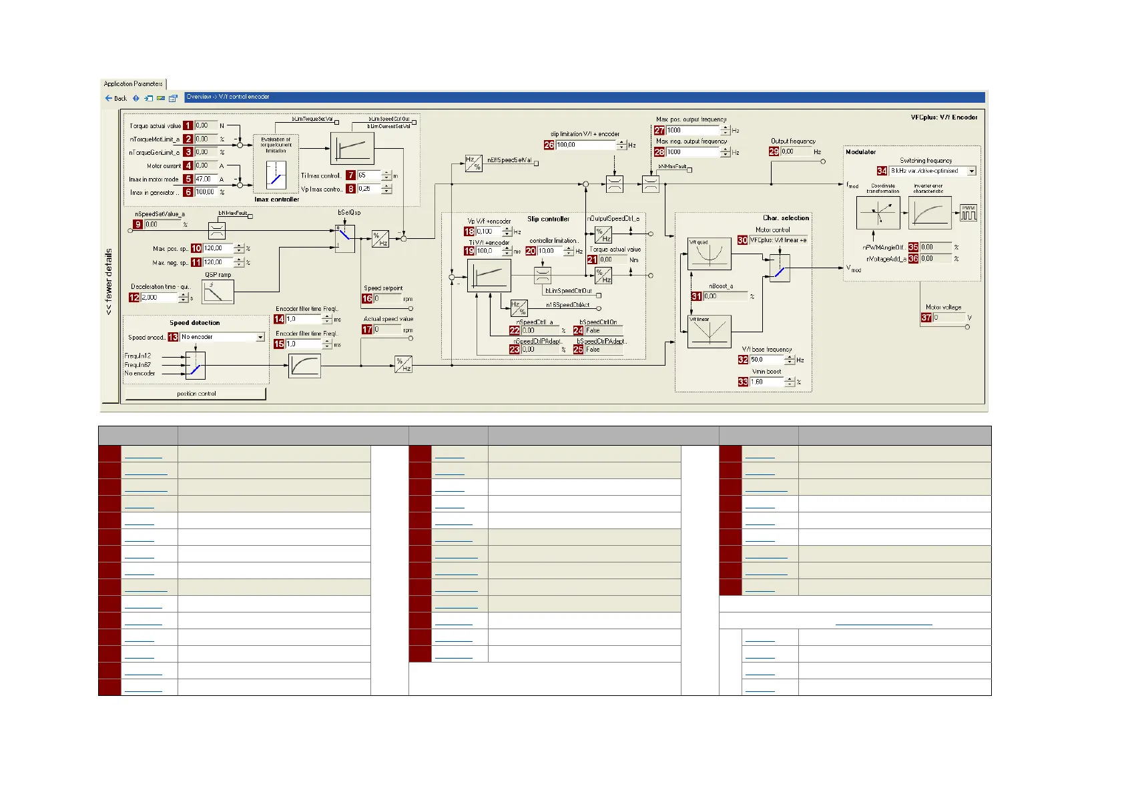
Task: Click the encoder selector switch block in Speed detection
Action: click(x=196, y=366)
